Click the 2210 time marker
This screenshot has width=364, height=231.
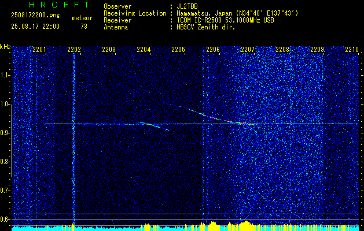[352, 50]
